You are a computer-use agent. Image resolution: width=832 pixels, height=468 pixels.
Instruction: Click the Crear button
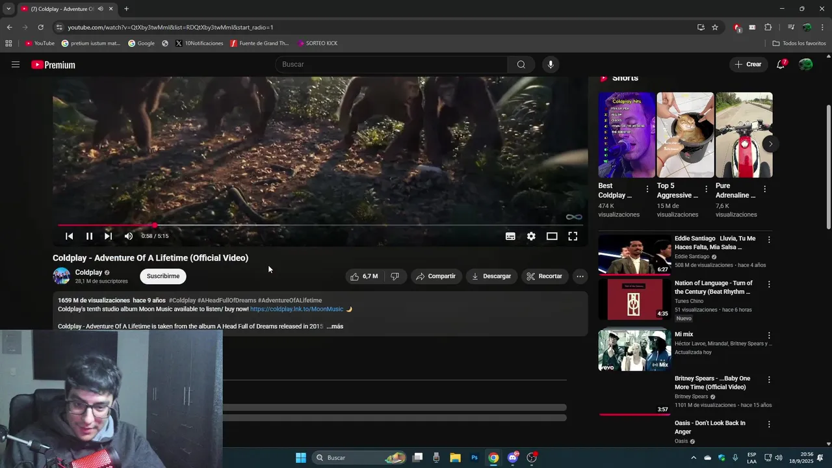coord(748,64)
